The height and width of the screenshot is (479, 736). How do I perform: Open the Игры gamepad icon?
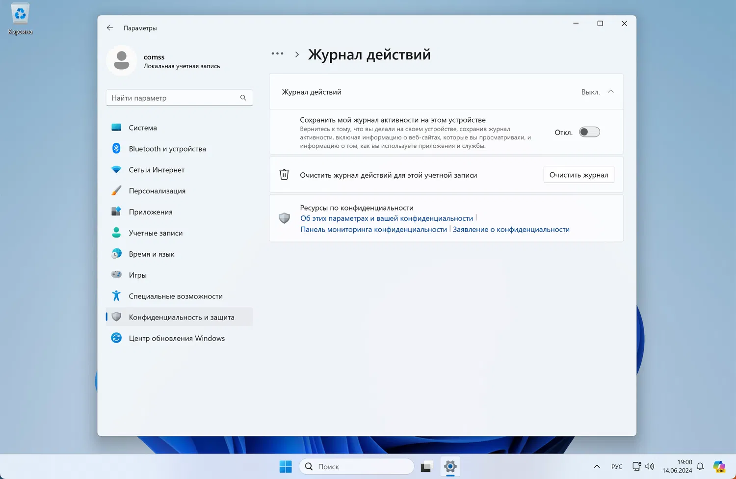click(116, 275)
